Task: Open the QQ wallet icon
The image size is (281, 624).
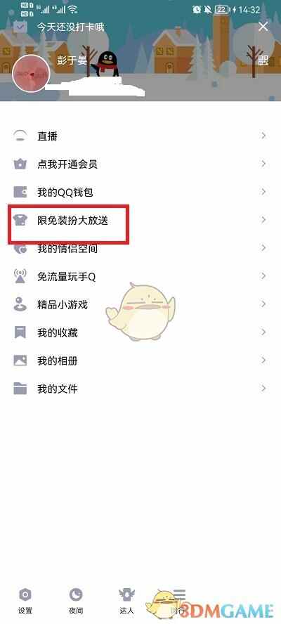Action: 20,193
